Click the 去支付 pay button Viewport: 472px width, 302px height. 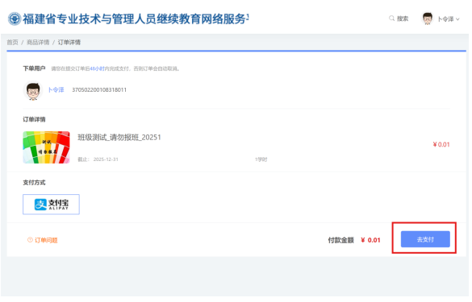425,239
